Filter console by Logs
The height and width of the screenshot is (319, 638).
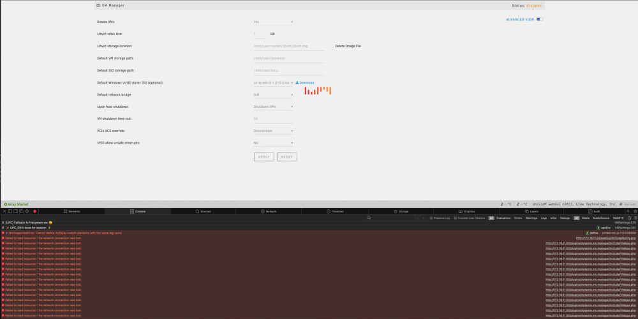(x=544, y=218)
